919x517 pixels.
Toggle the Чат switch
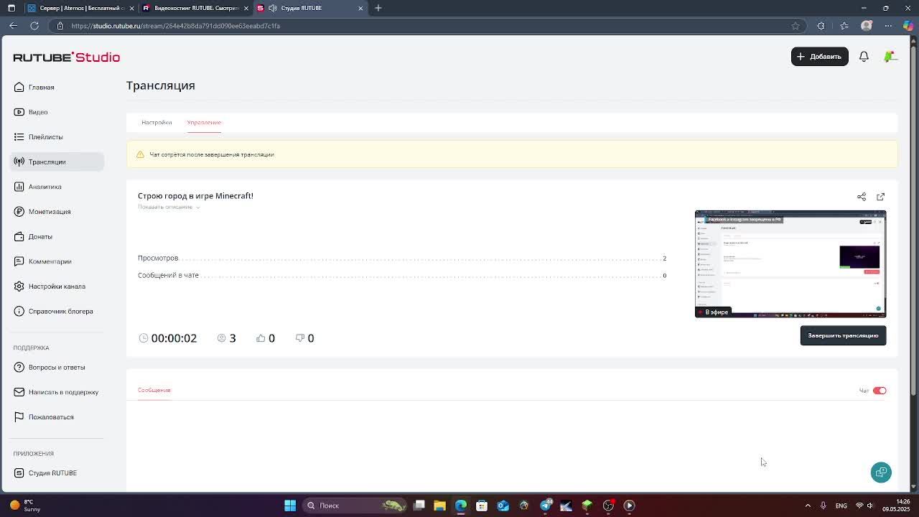coord(880,391)
